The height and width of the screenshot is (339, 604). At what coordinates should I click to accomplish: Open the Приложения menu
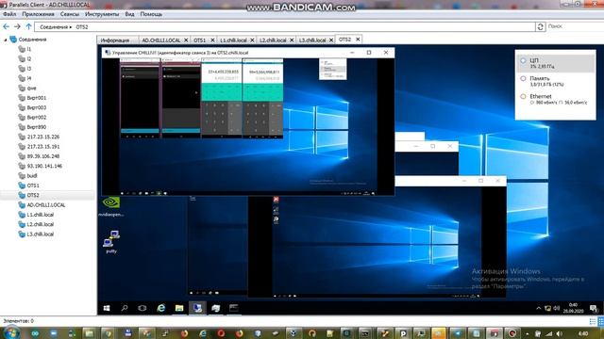pos(38,14)
